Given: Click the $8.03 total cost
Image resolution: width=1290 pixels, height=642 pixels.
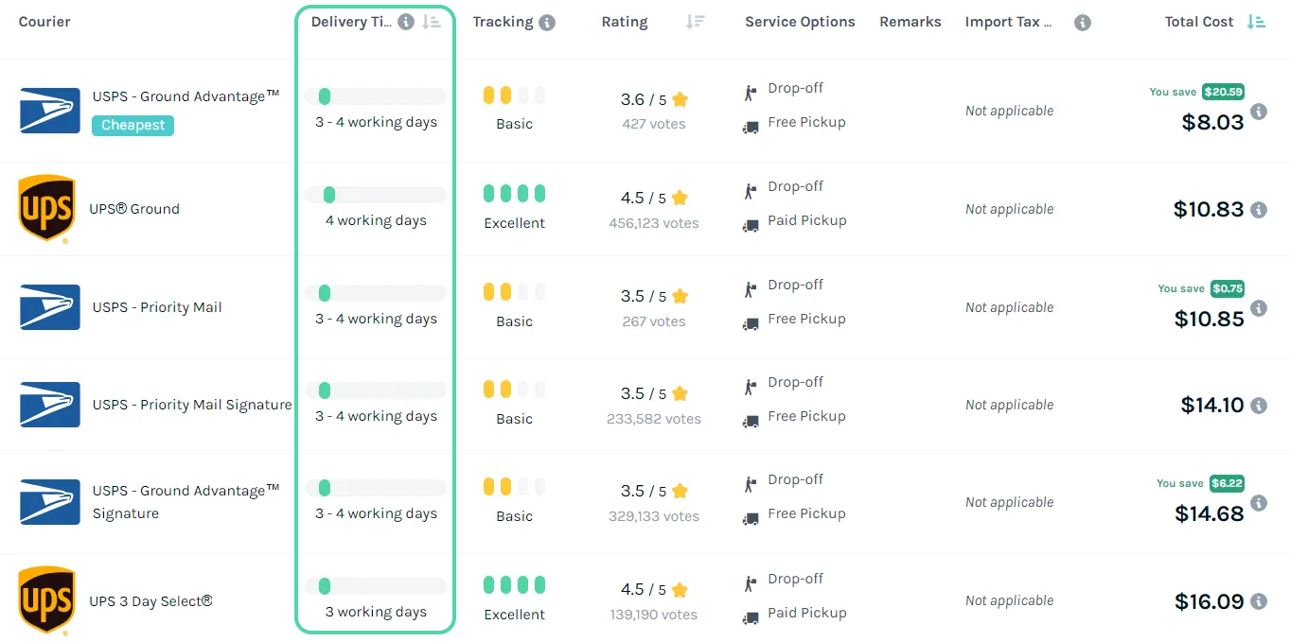Looking at the screenshot, I should (x=1212, y=122).
